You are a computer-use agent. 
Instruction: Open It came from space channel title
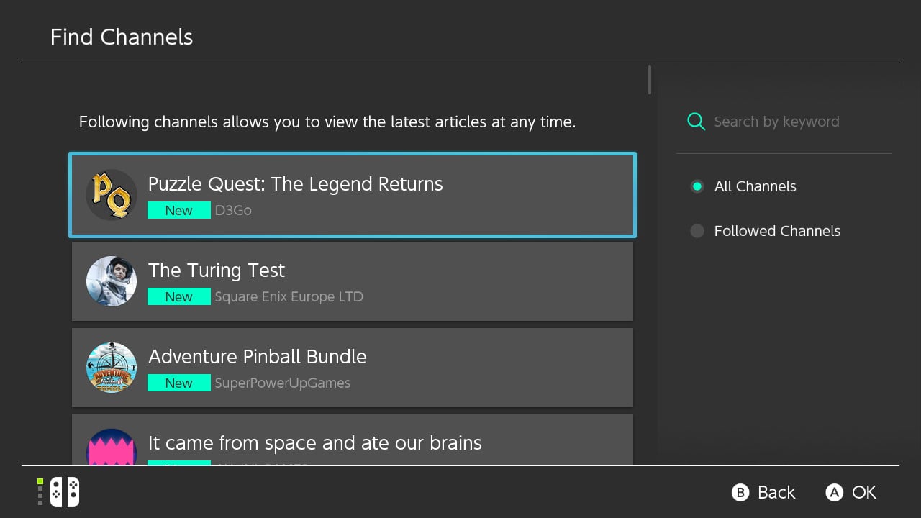(315, 443)
